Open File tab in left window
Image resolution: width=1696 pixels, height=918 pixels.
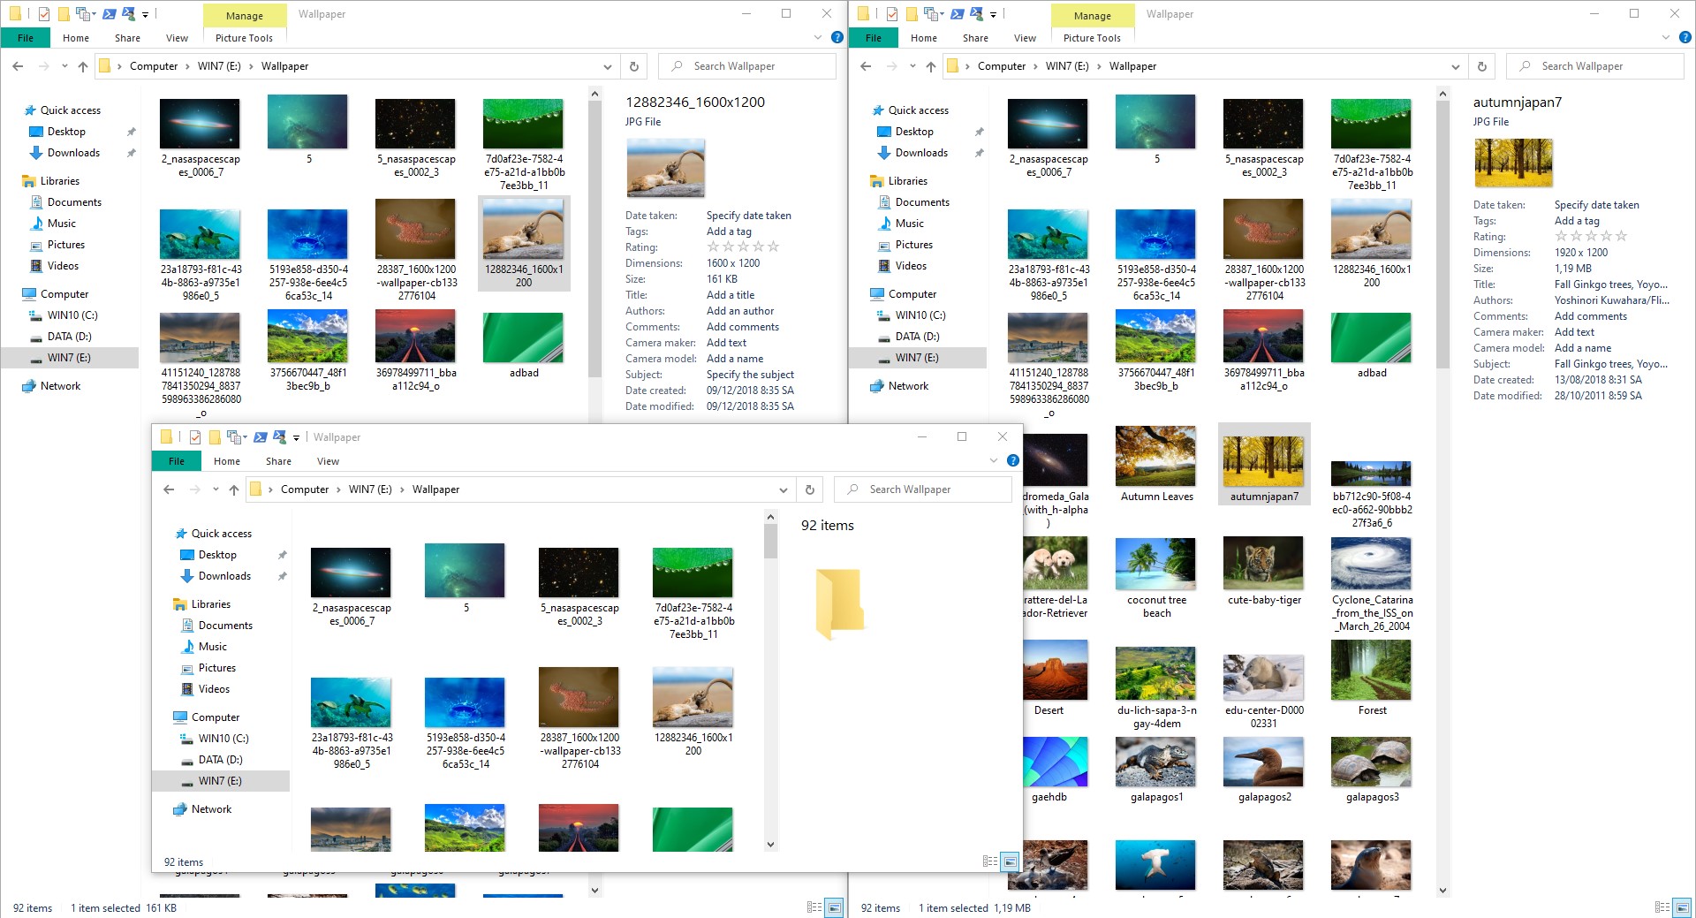tap(26, 38)
